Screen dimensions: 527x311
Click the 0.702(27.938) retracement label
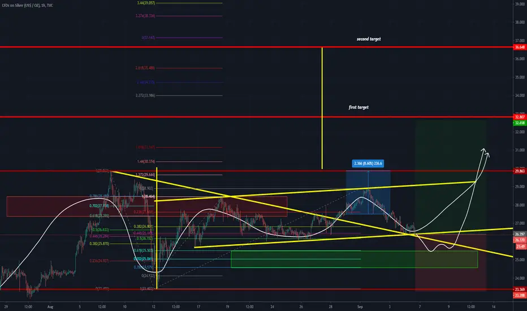99,206
